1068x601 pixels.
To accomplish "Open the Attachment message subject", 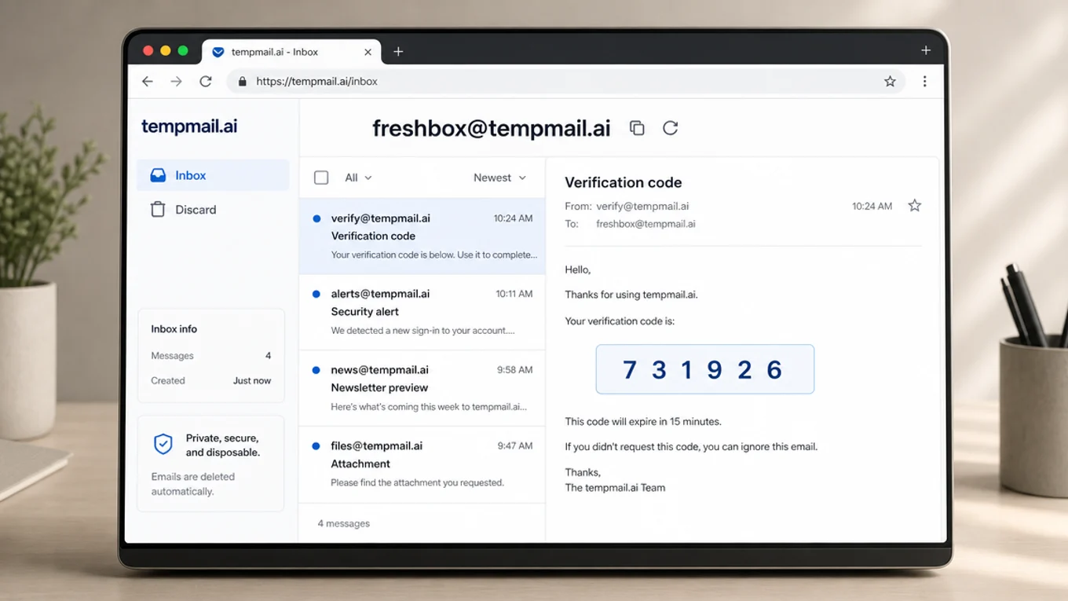I will pos(360,464).
